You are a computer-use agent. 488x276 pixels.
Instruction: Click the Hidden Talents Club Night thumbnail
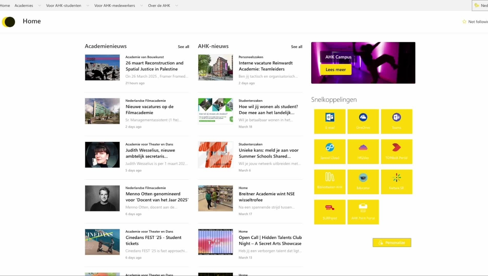coord(215,242)
